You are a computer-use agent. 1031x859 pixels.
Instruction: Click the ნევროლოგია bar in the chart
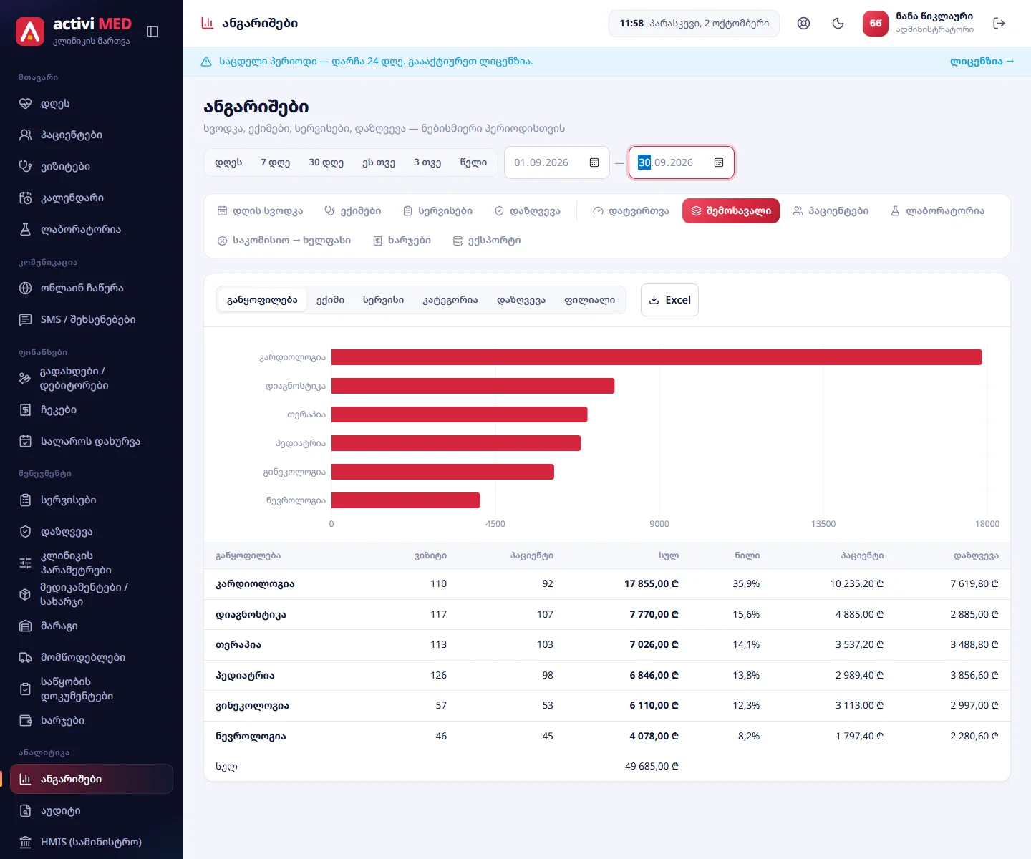[406, 500]
